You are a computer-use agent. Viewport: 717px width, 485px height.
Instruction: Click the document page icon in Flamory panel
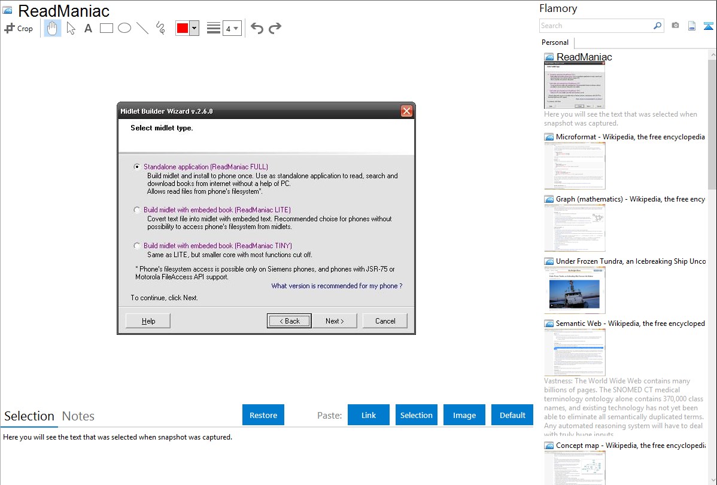[x=692, y=26]
